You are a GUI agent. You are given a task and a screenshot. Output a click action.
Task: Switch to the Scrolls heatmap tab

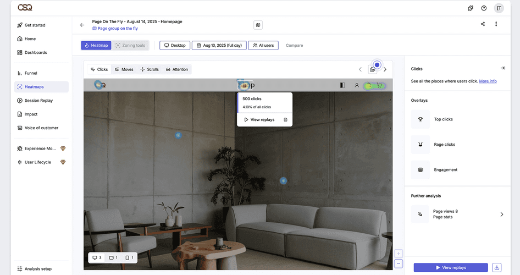click(x=150, y=69)
